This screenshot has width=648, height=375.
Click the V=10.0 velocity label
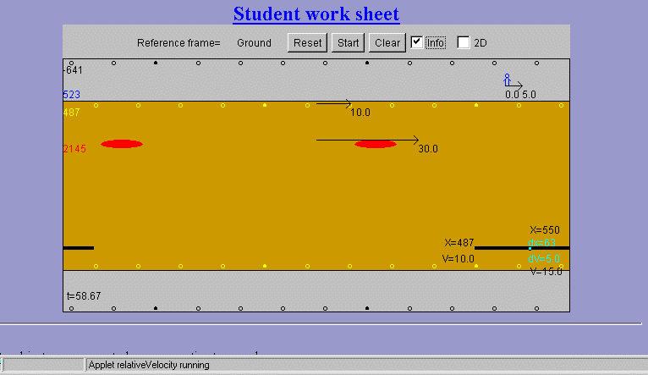[458, 259]
